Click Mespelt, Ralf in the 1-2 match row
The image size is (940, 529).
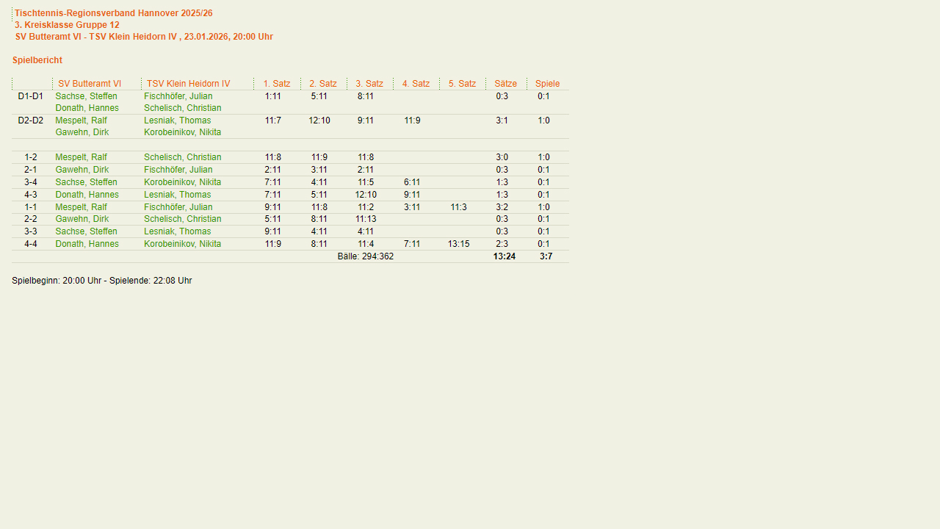click(81, 157)
